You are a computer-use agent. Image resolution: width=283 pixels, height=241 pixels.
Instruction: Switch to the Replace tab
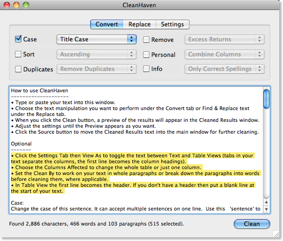(140, 24)
